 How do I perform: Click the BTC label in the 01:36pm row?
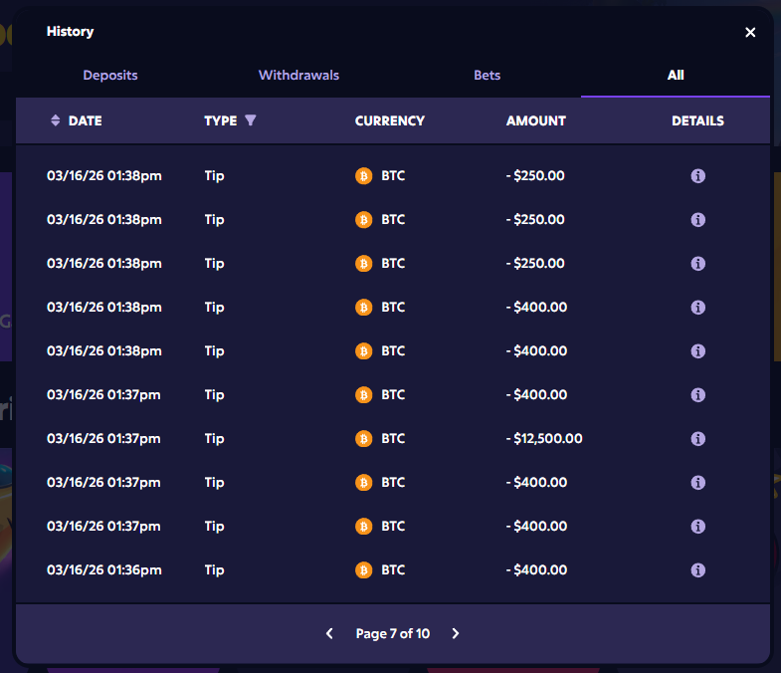coord(393,569)
